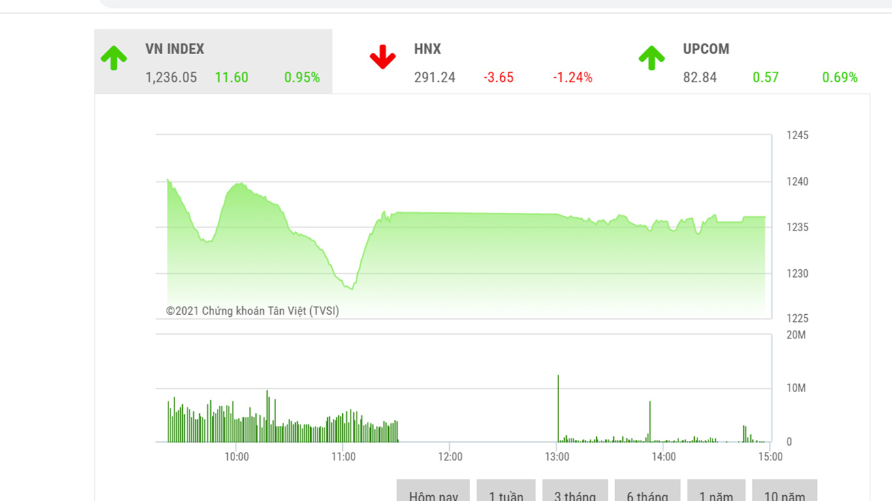Click the red down arrow beside HNX
Image resolution: width=892 pixels, height=501 pixels.
[x=383, y=57]
